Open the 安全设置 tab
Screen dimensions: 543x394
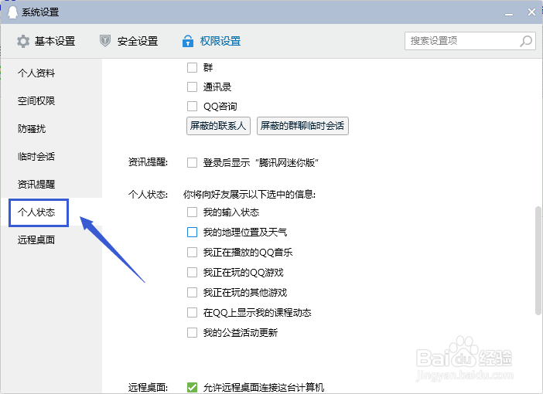pyautogui.click(x=129, y=41)
